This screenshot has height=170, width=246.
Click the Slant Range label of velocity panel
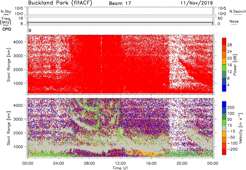point(9,128)
